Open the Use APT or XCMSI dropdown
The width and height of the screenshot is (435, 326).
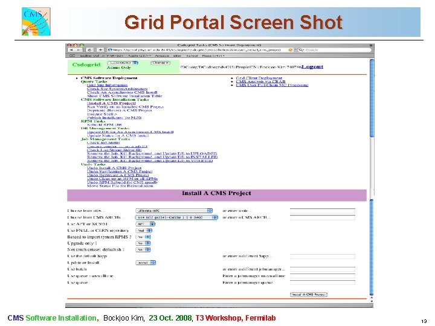pos(146,224)
